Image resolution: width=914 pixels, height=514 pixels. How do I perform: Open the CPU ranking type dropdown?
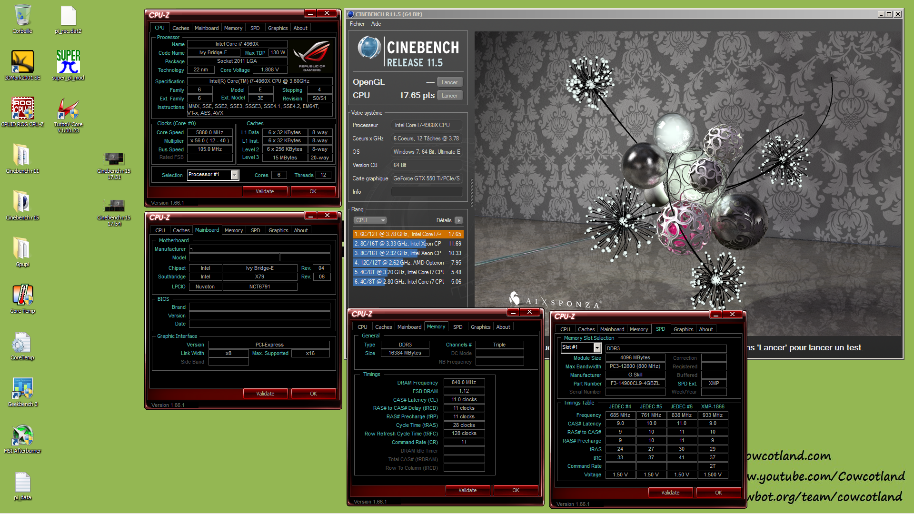(x=370, y=220)
